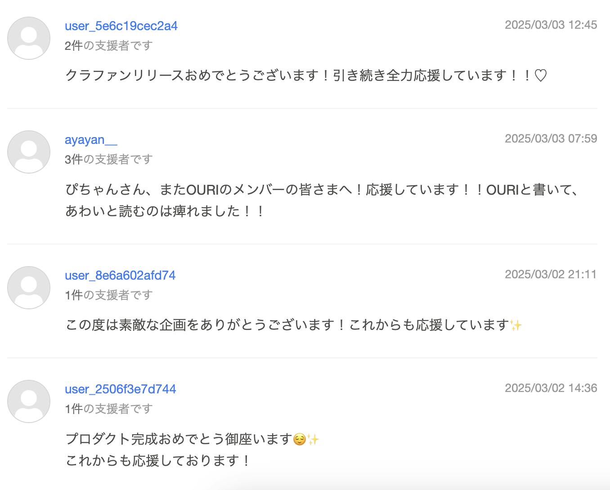610x490 pixels.
Task: Open the user_2506f3e7d744 username link
Action: (120, 389)
